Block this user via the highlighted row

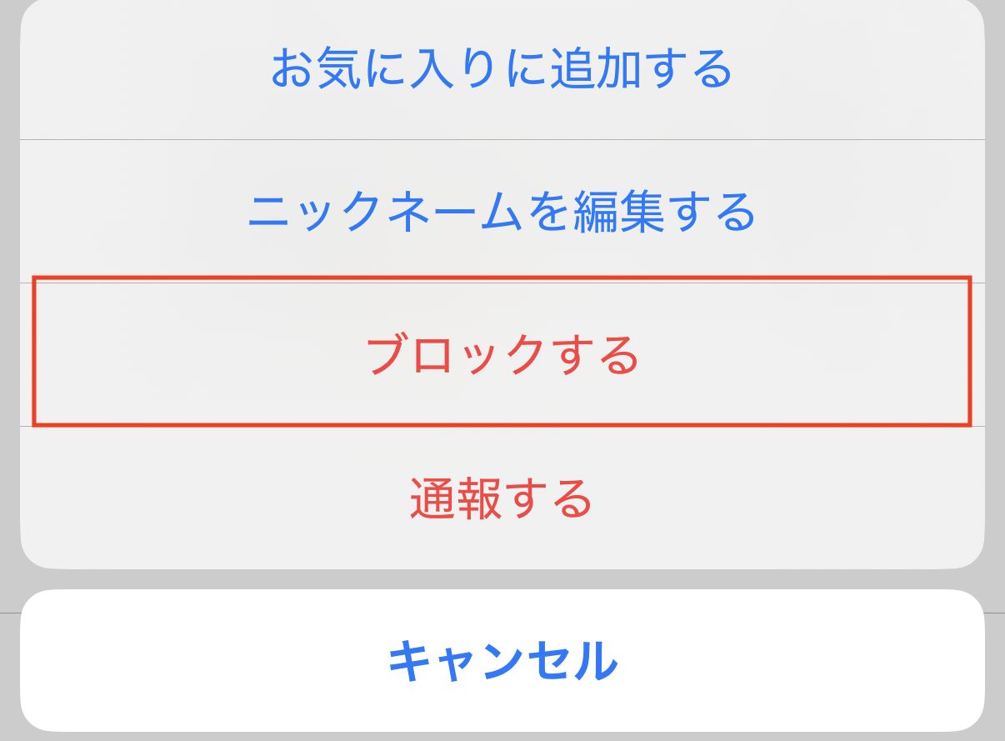click(x=502, y=355)
